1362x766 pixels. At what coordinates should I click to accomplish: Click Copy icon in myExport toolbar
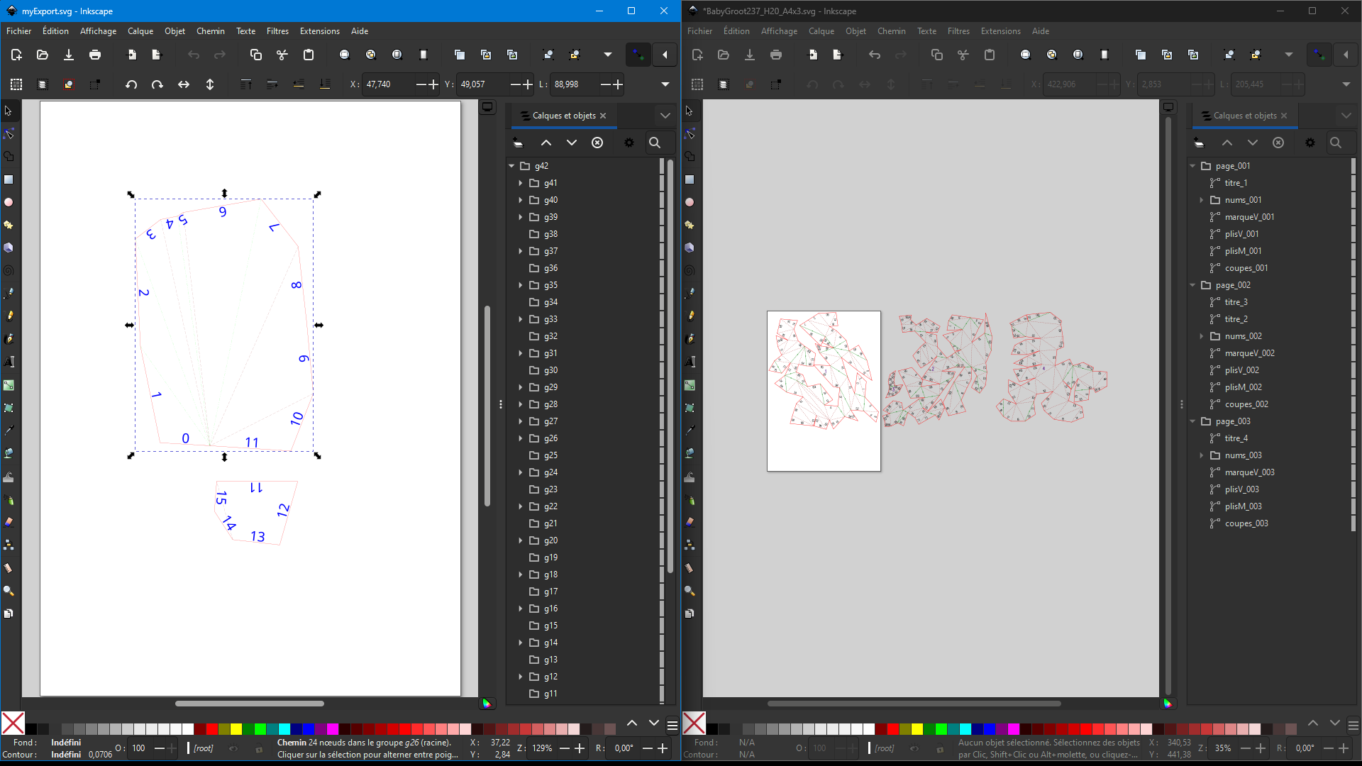[256, 55]
